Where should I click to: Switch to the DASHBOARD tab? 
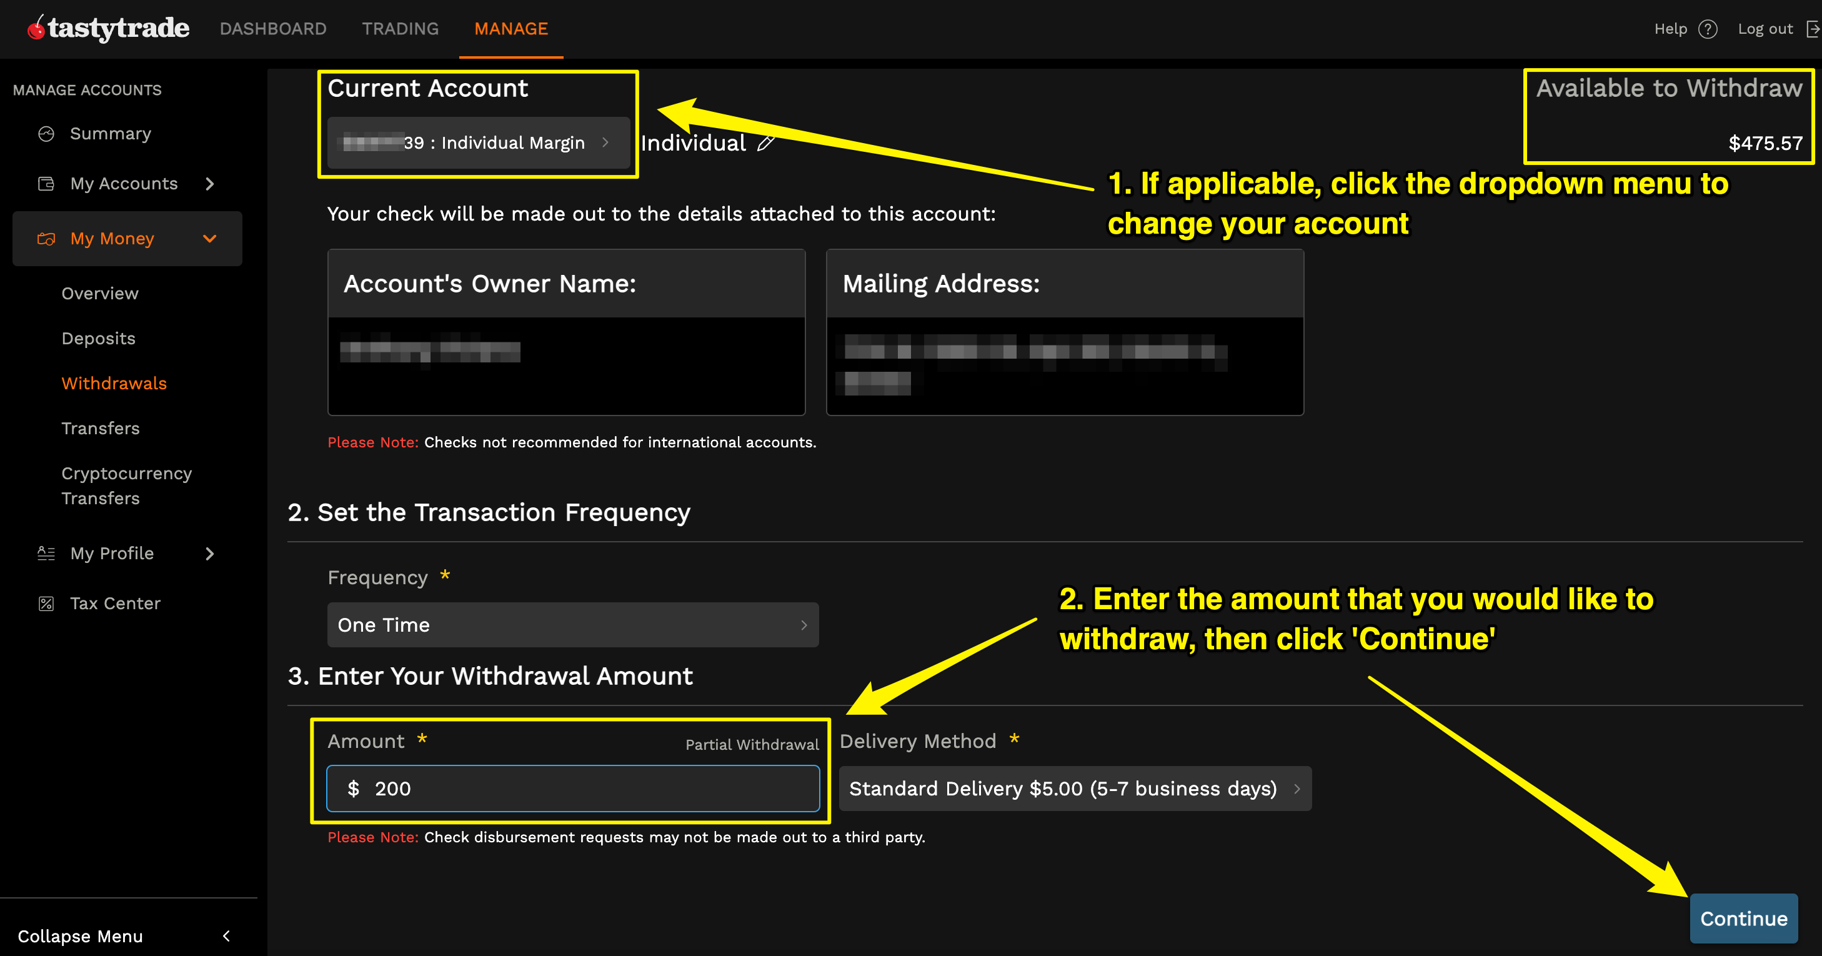click(x=273, y=28)
